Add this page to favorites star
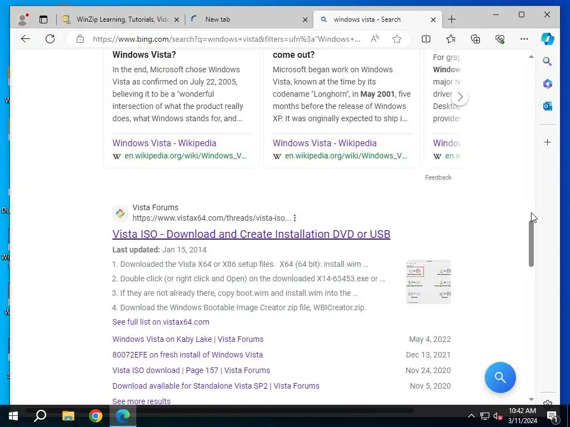This screenshot has height=427, width=570. [396, 39]
